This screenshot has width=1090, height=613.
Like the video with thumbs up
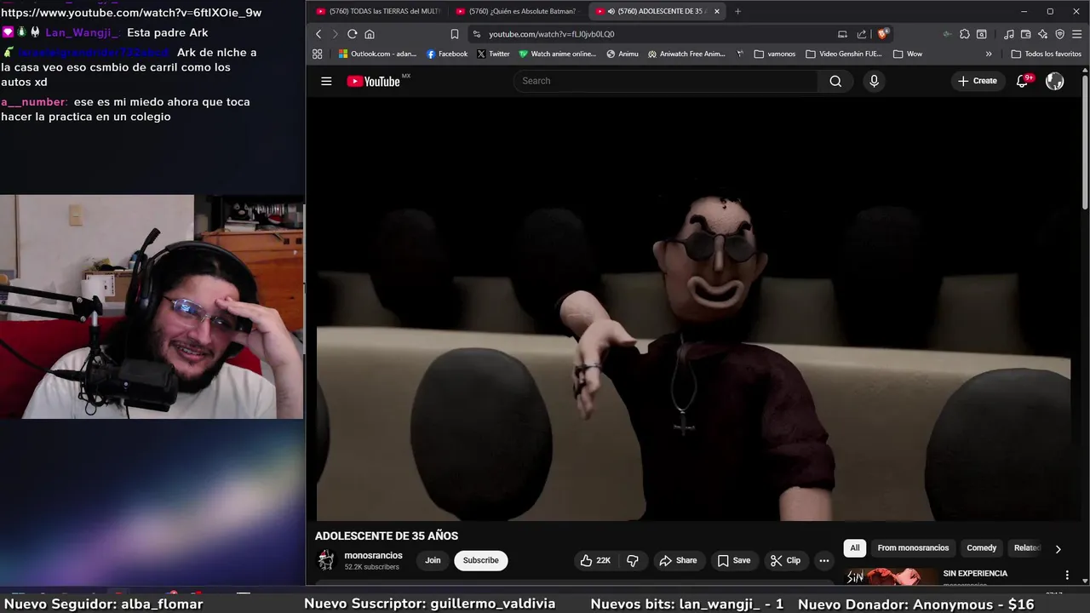(x=595, y=560)
